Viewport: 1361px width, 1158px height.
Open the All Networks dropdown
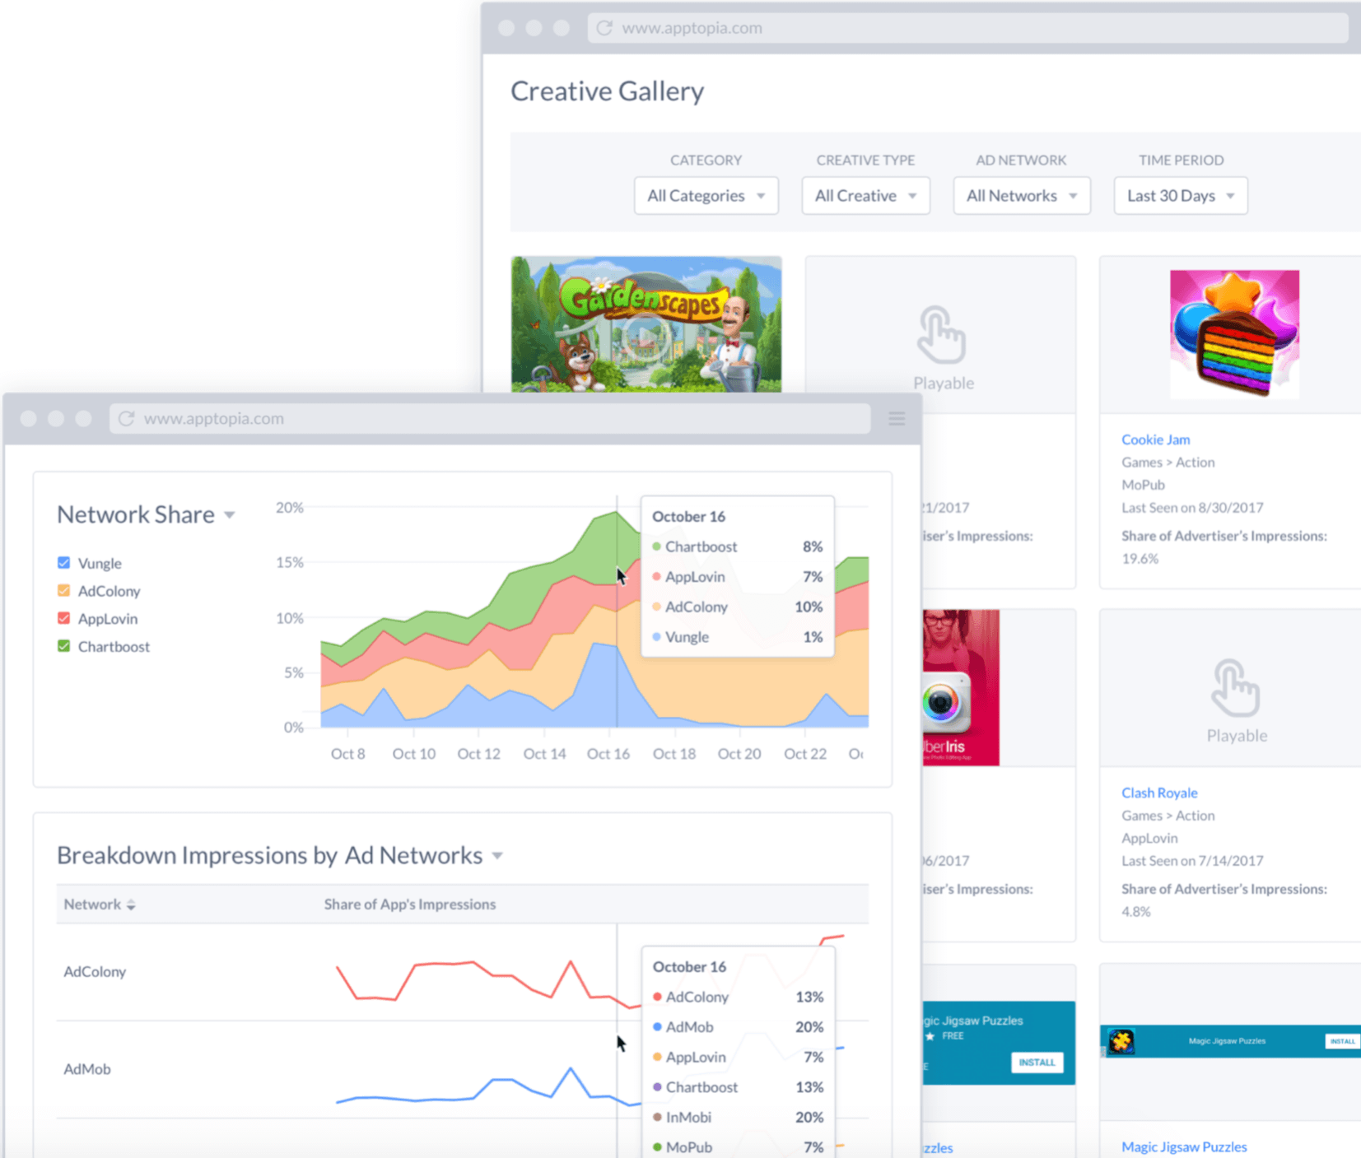[x=1021, y=196]
